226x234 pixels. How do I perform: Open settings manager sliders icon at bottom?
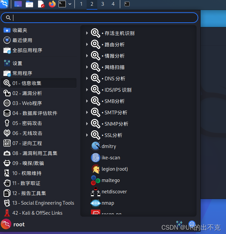point(179,224)
